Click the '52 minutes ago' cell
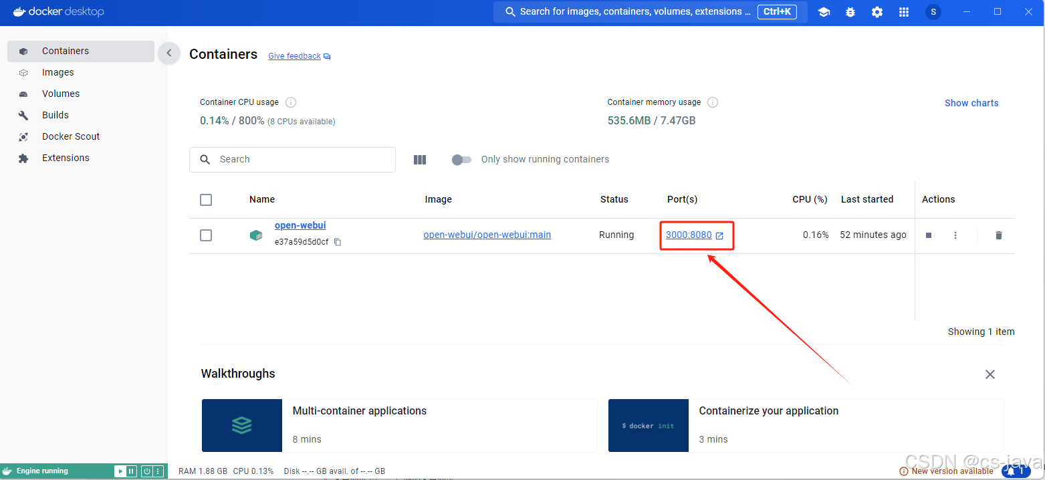The image size is (1045, 480). point(873,235)
